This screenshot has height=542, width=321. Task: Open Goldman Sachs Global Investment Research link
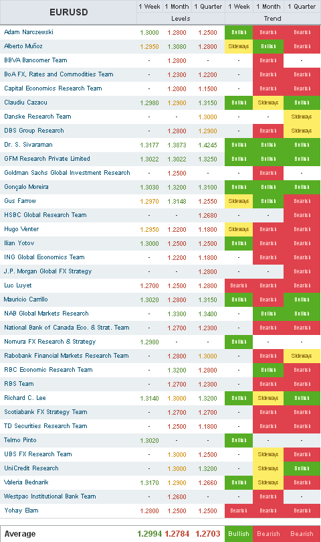67,173
